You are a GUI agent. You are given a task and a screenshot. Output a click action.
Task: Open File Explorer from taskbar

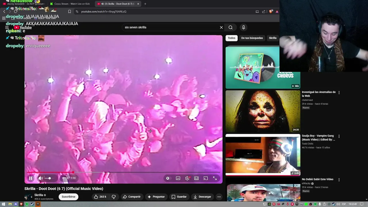(x=10, y=204)
